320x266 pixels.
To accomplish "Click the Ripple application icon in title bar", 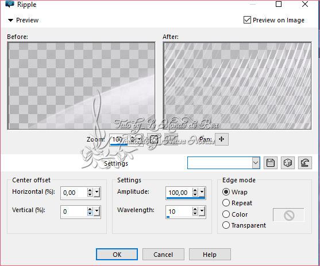I will coord(10,4).
